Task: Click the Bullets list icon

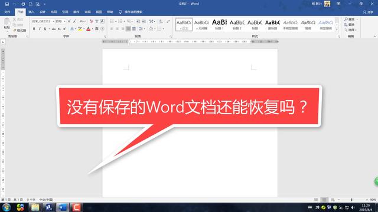Action: pyautogui.click(x=112, y=21)
